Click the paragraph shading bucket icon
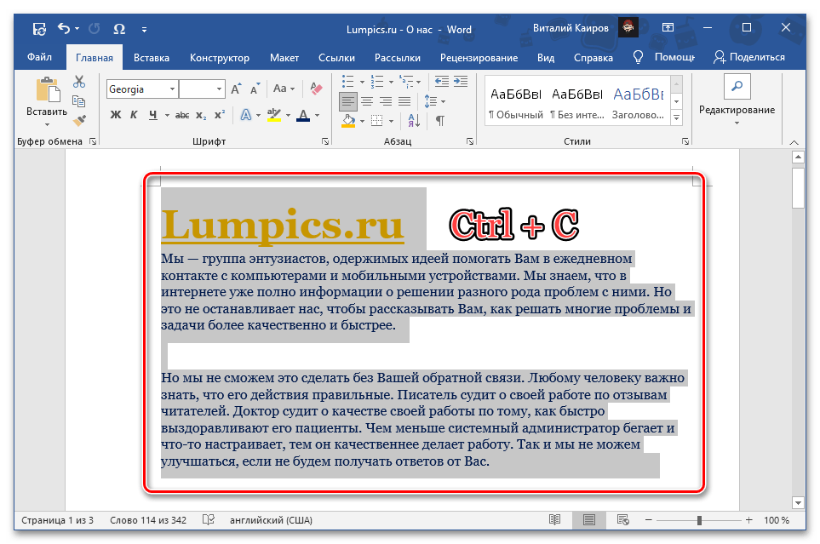The height and width of the screenshot is (544, 820). [349, 121]
